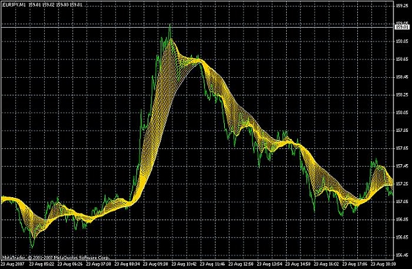Click the 23 Aug 17:06 time label

click(x=355, y=264)
